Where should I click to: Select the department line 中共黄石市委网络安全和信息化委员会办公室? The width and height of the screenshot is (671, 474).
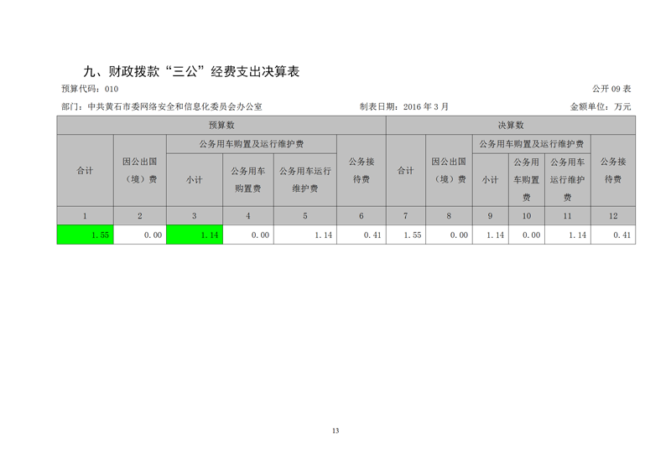(174, 107)
